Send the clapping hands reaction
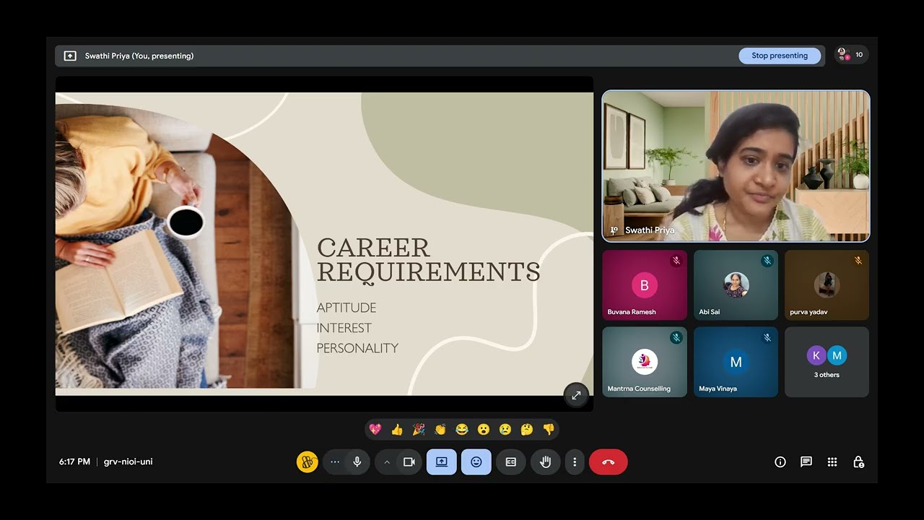The image size is (924, 520). 440,430
